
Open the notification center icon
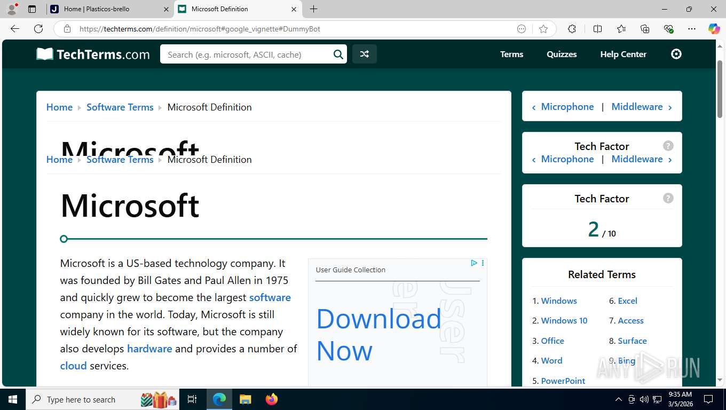(x=708, y=399)
